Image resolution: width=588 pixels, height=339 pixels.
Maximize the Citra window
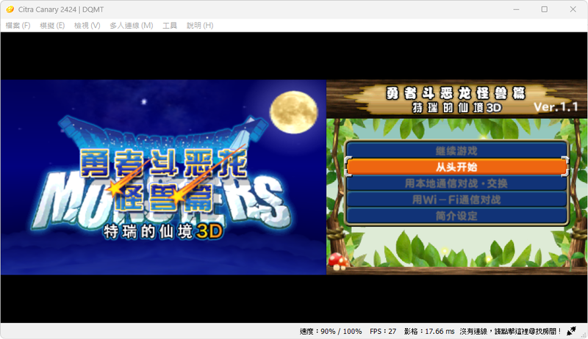545,10
